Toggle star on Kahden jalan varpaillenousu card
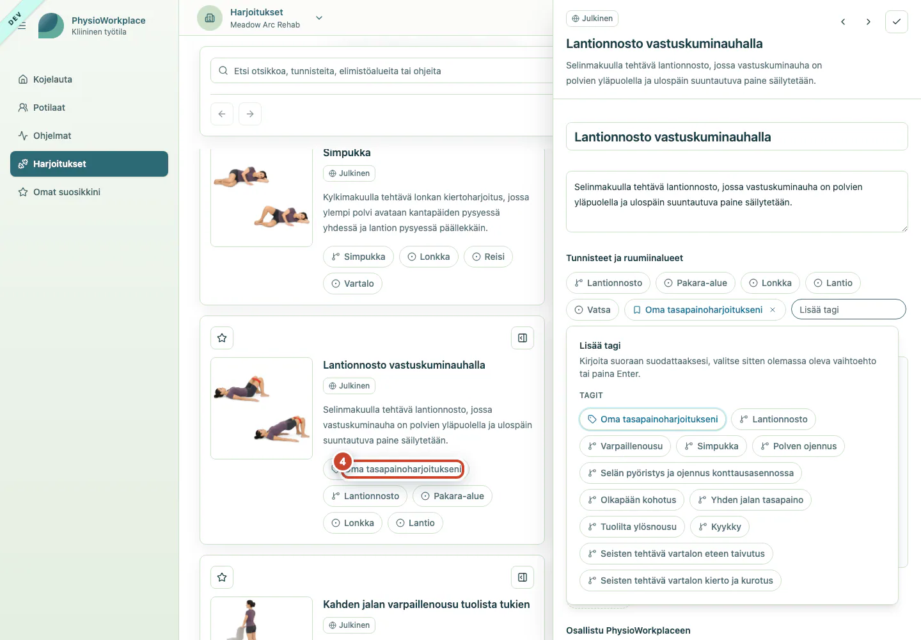 click(222, 577)
